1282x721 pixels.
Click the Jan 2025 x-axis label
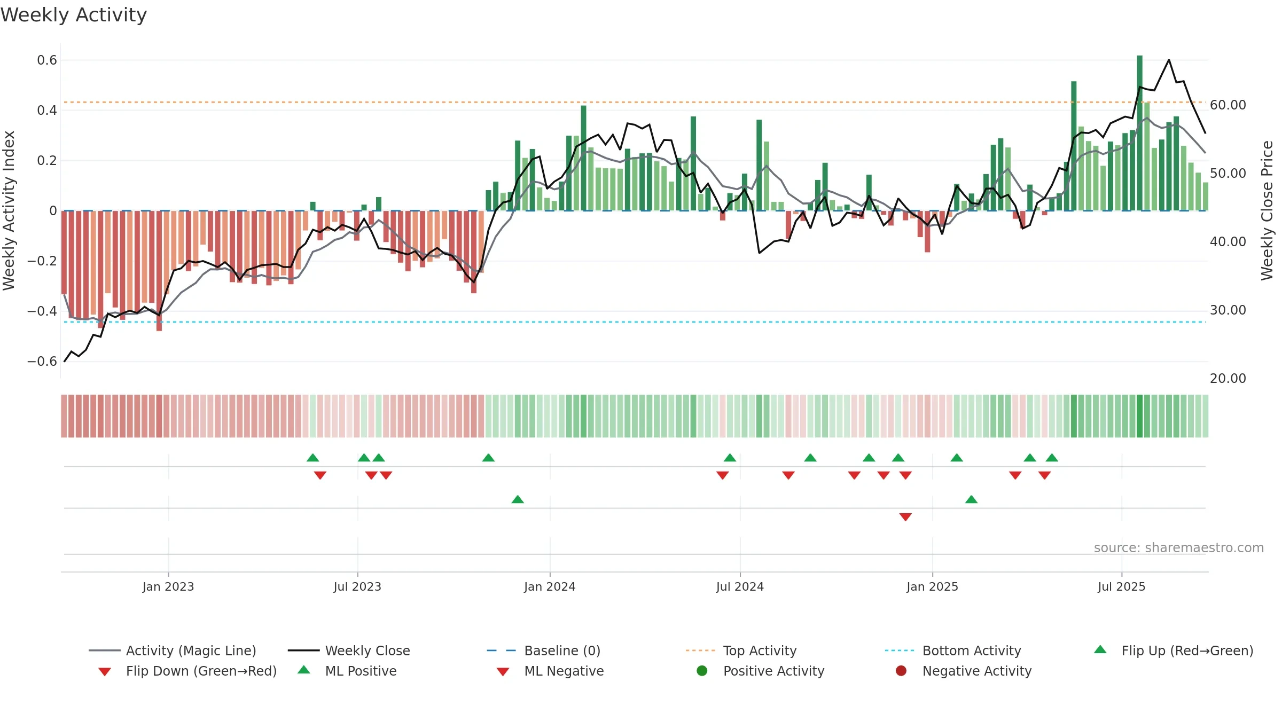click(932, 586)
